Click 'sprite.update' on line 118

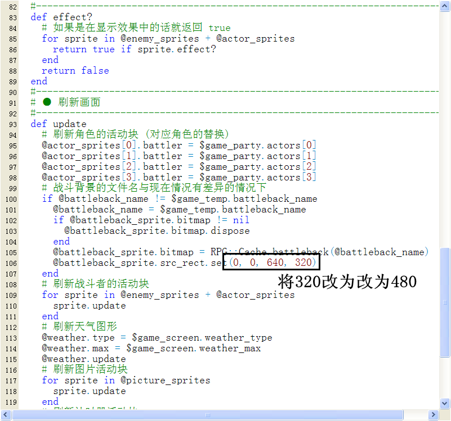[x=90, y=391]
